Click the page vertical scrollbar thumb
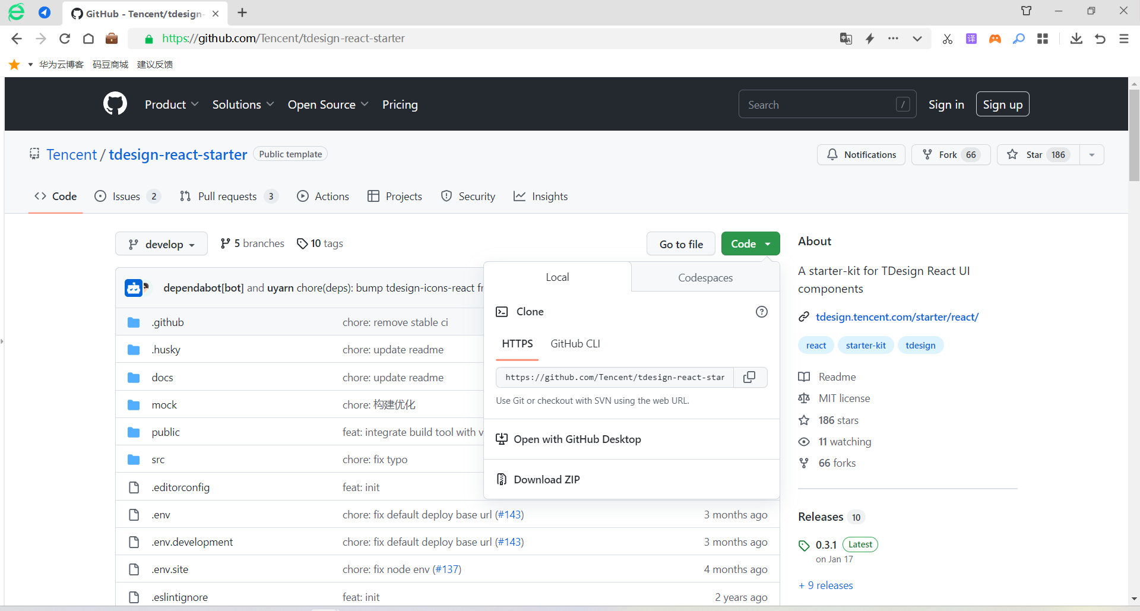This screenshot has height=611, width=1140. pyautogui.click(x=1134, y=135)
